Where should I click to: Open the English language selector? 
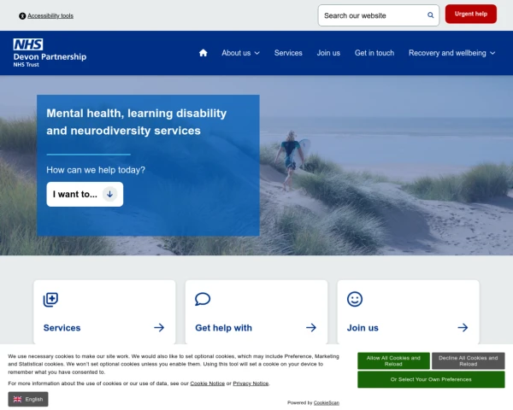[28, 399]
